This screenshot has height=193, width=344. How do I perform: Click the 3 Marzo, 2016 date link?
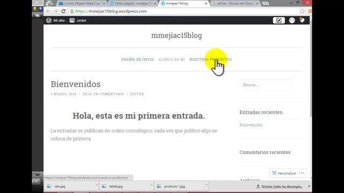63,94
